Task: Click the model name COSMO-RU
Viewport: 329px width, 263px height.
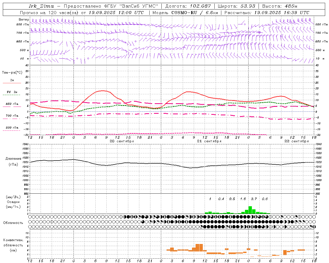Action: [x=184, y=13]
